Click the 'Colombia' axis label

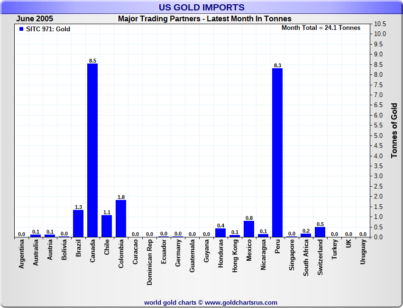point(121,254)
